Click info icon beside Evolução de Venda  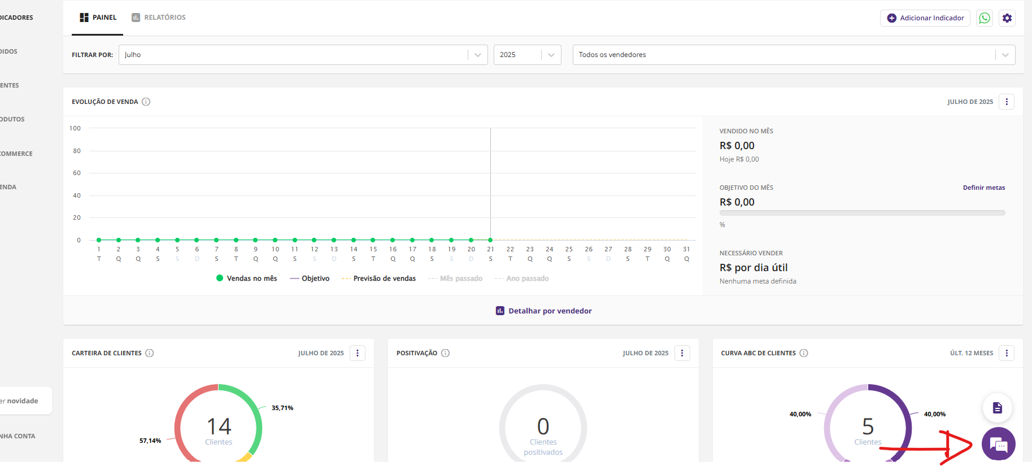click(146, 102)
